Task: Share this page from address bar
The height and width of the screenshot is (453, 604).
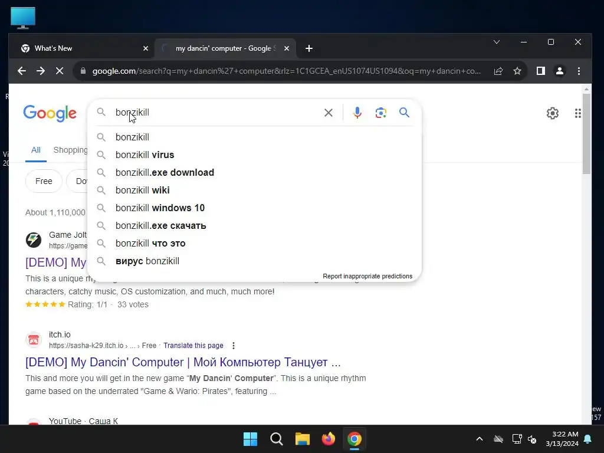Action: coord(498,71)
